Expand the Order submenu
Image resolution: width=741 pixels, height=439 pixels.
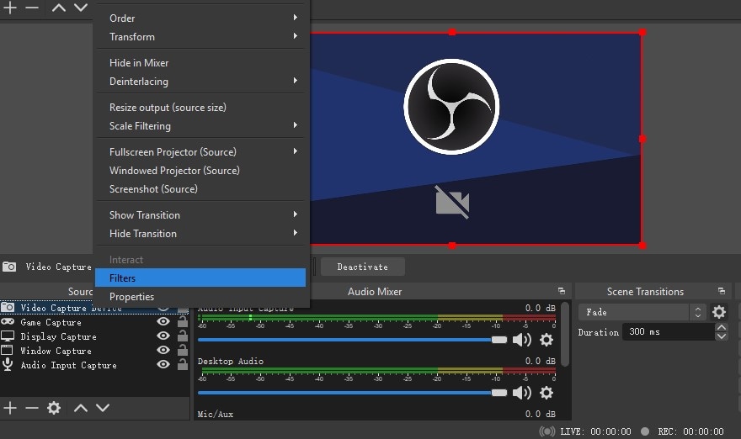(x=200, y=18)
